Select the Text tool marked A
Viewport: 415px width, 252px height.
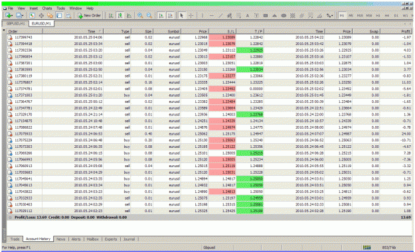[248, 16]
